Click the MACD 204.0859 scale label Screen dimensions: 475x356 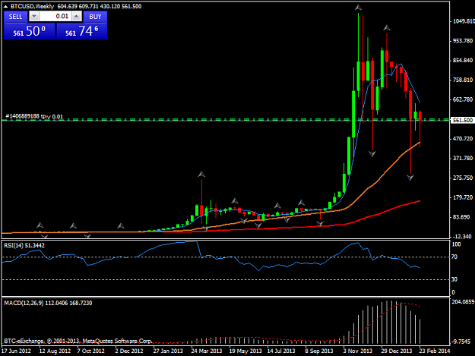463,301
